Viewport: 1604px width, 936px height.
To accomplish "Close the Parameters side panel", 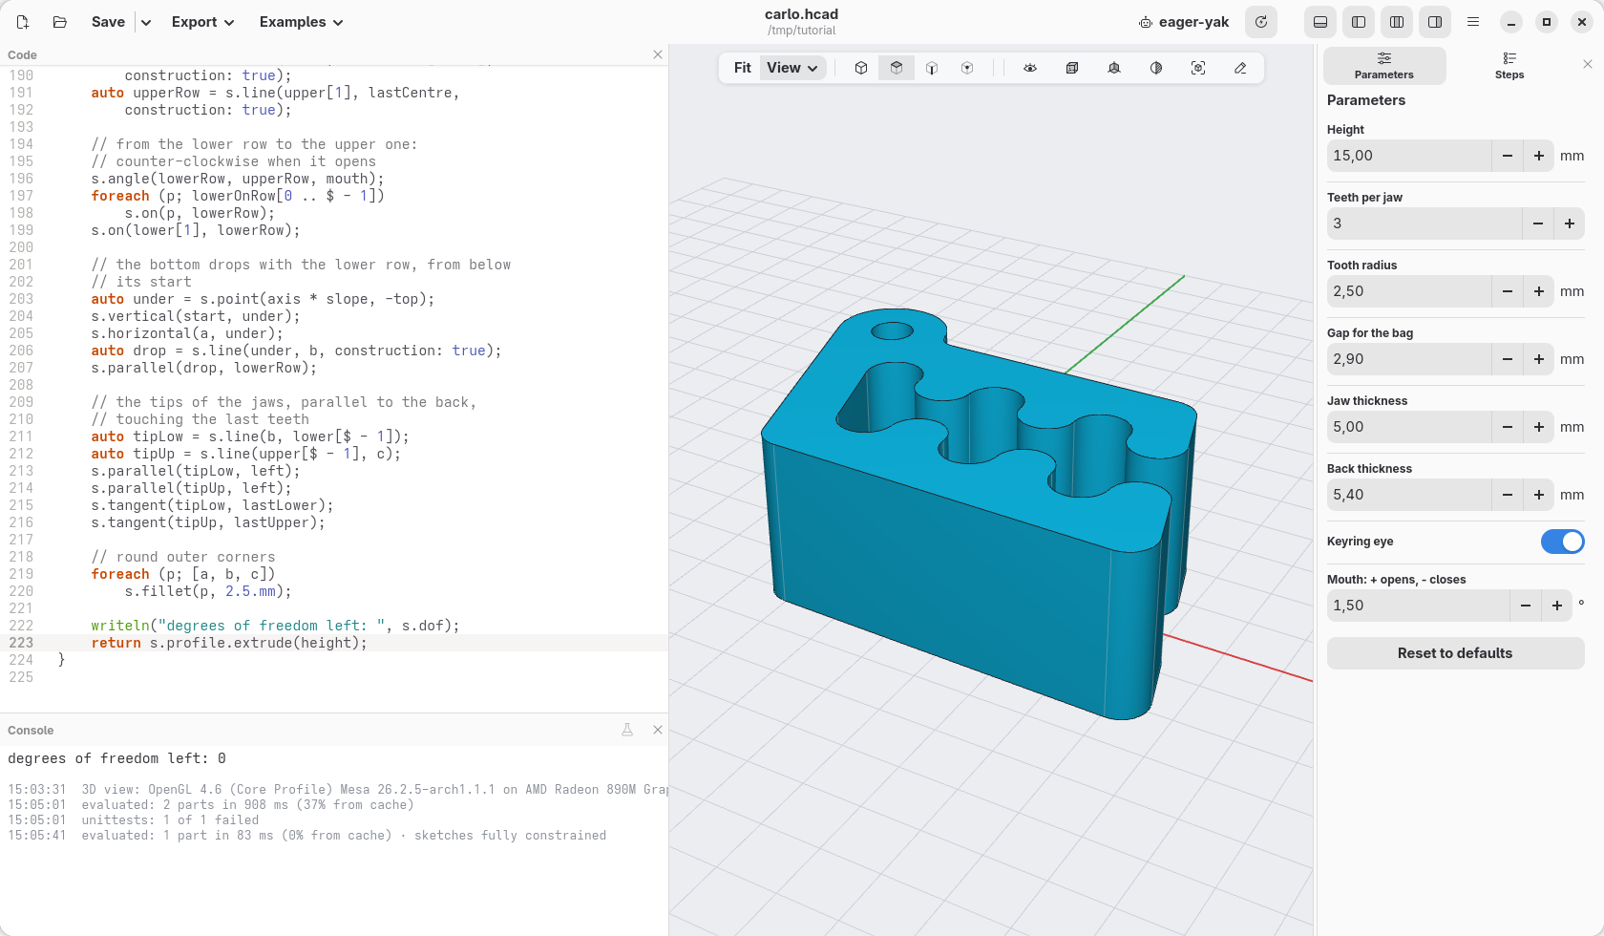I will coord(1588,64).
